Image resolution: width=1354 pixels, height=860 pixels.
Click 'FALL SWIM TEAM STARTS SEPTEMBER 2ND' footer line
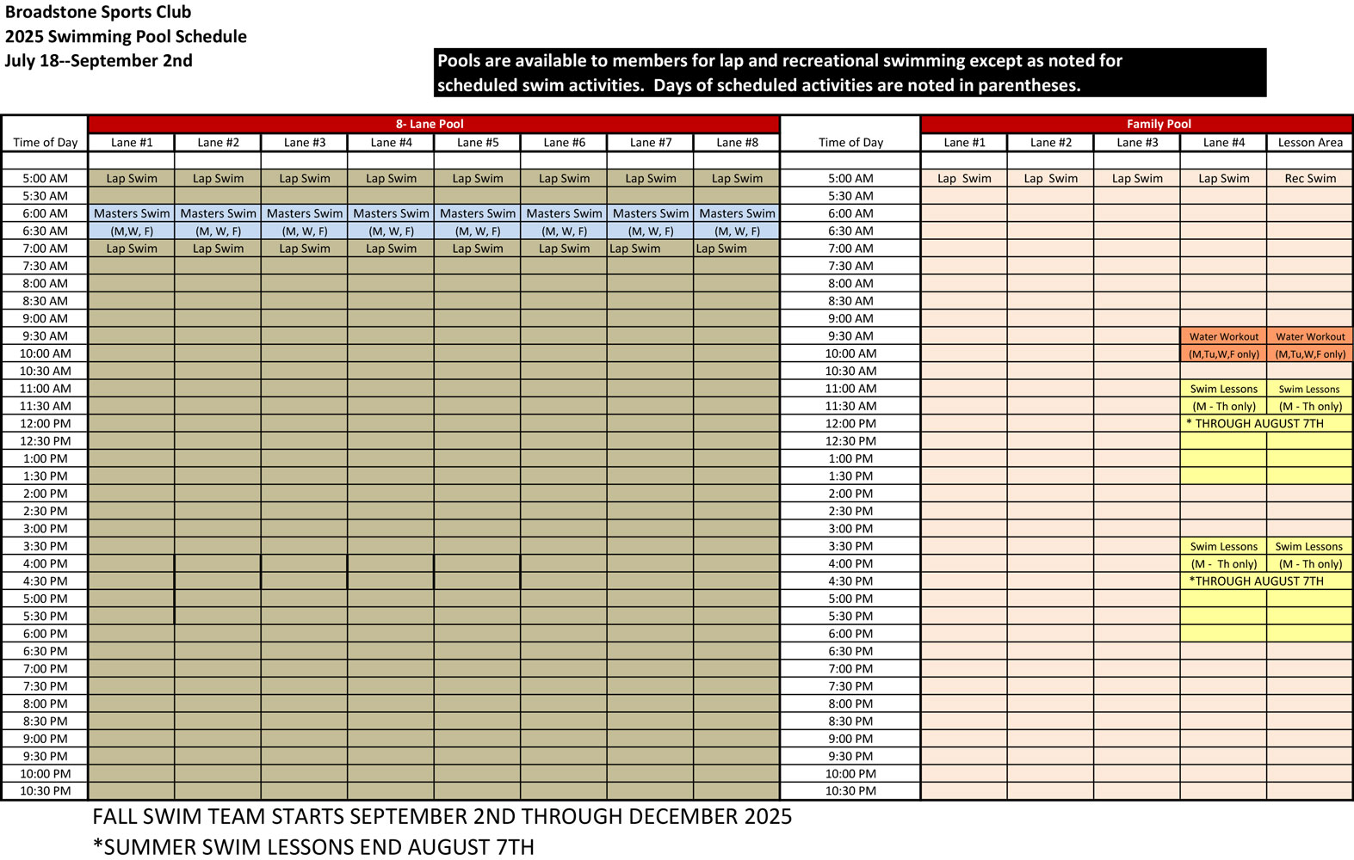442,816
